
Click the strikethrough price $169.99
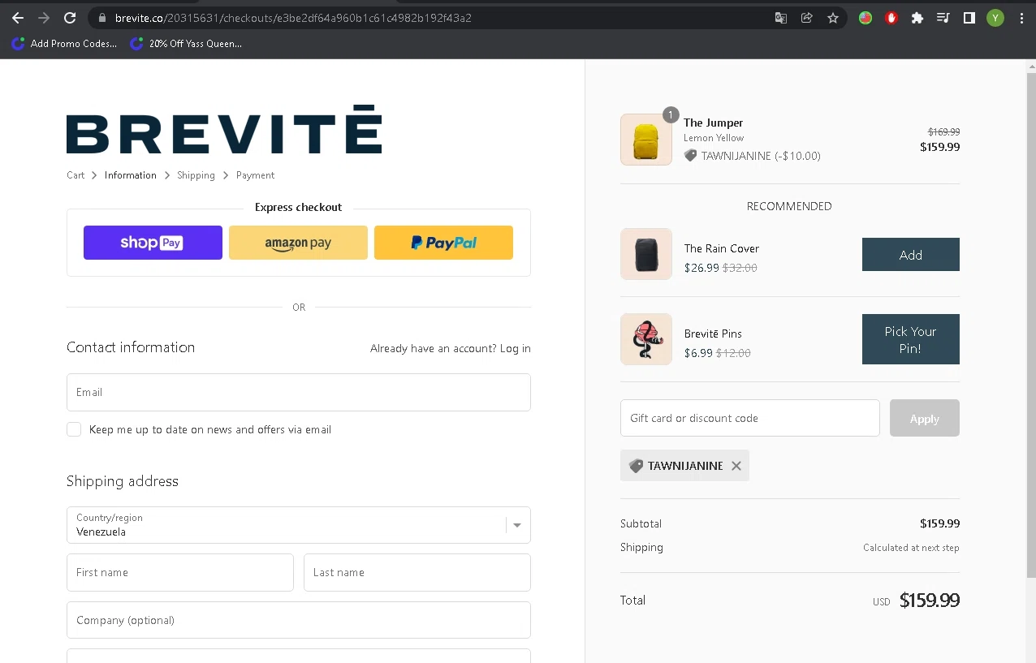point(944,131)
